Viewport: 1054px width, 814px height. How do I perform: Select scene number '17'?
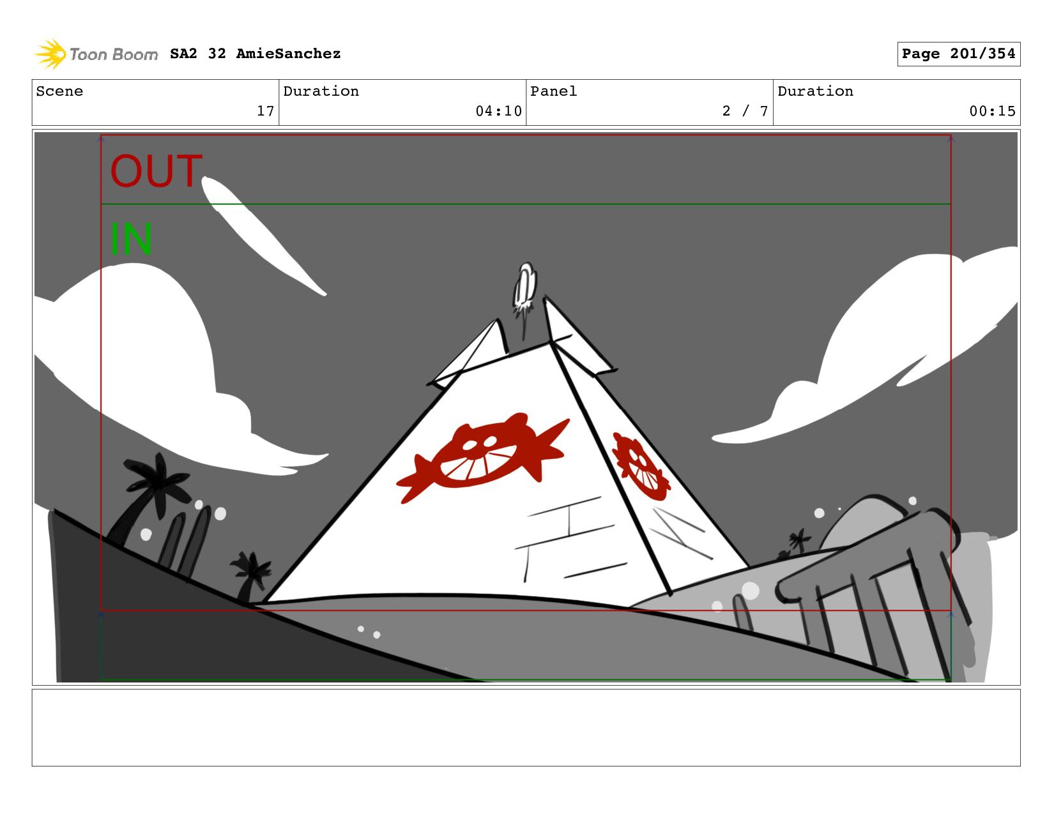pos(266,111)
